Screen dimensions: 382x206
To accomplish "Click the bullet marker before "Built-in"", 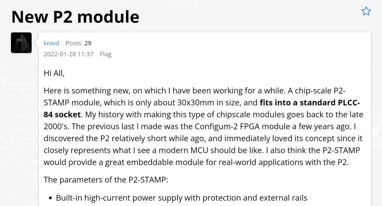I will click(x=50, y=198).
